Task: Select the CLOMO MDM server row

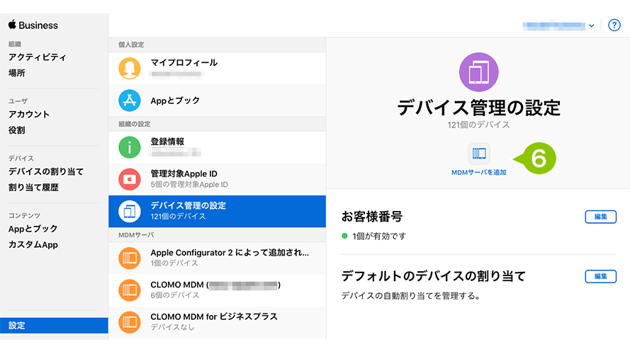Action: click(217, 290)
